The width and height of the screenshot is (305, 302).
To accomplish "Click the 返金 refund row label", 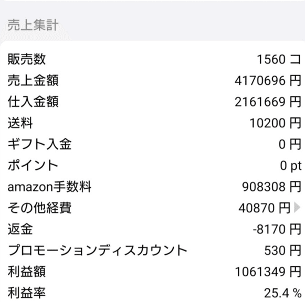I will coord(20,229).
